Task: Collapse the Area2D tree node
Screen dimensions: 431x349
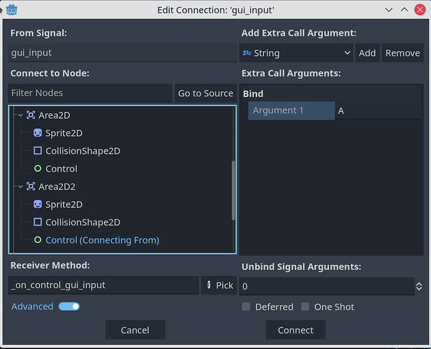Action: (20, 115)
